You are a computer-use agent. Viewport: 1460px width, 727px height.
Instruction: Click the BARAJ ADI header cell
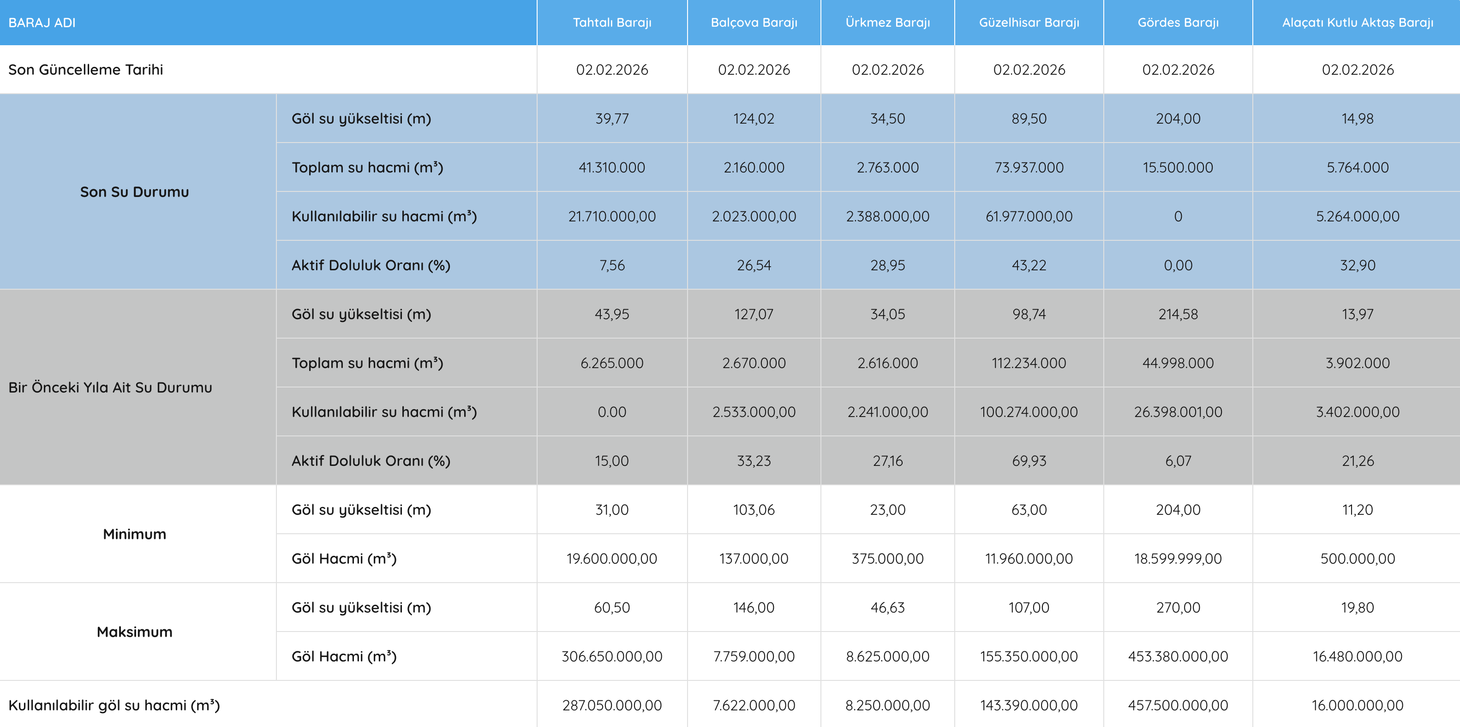(x=42, y=23)
